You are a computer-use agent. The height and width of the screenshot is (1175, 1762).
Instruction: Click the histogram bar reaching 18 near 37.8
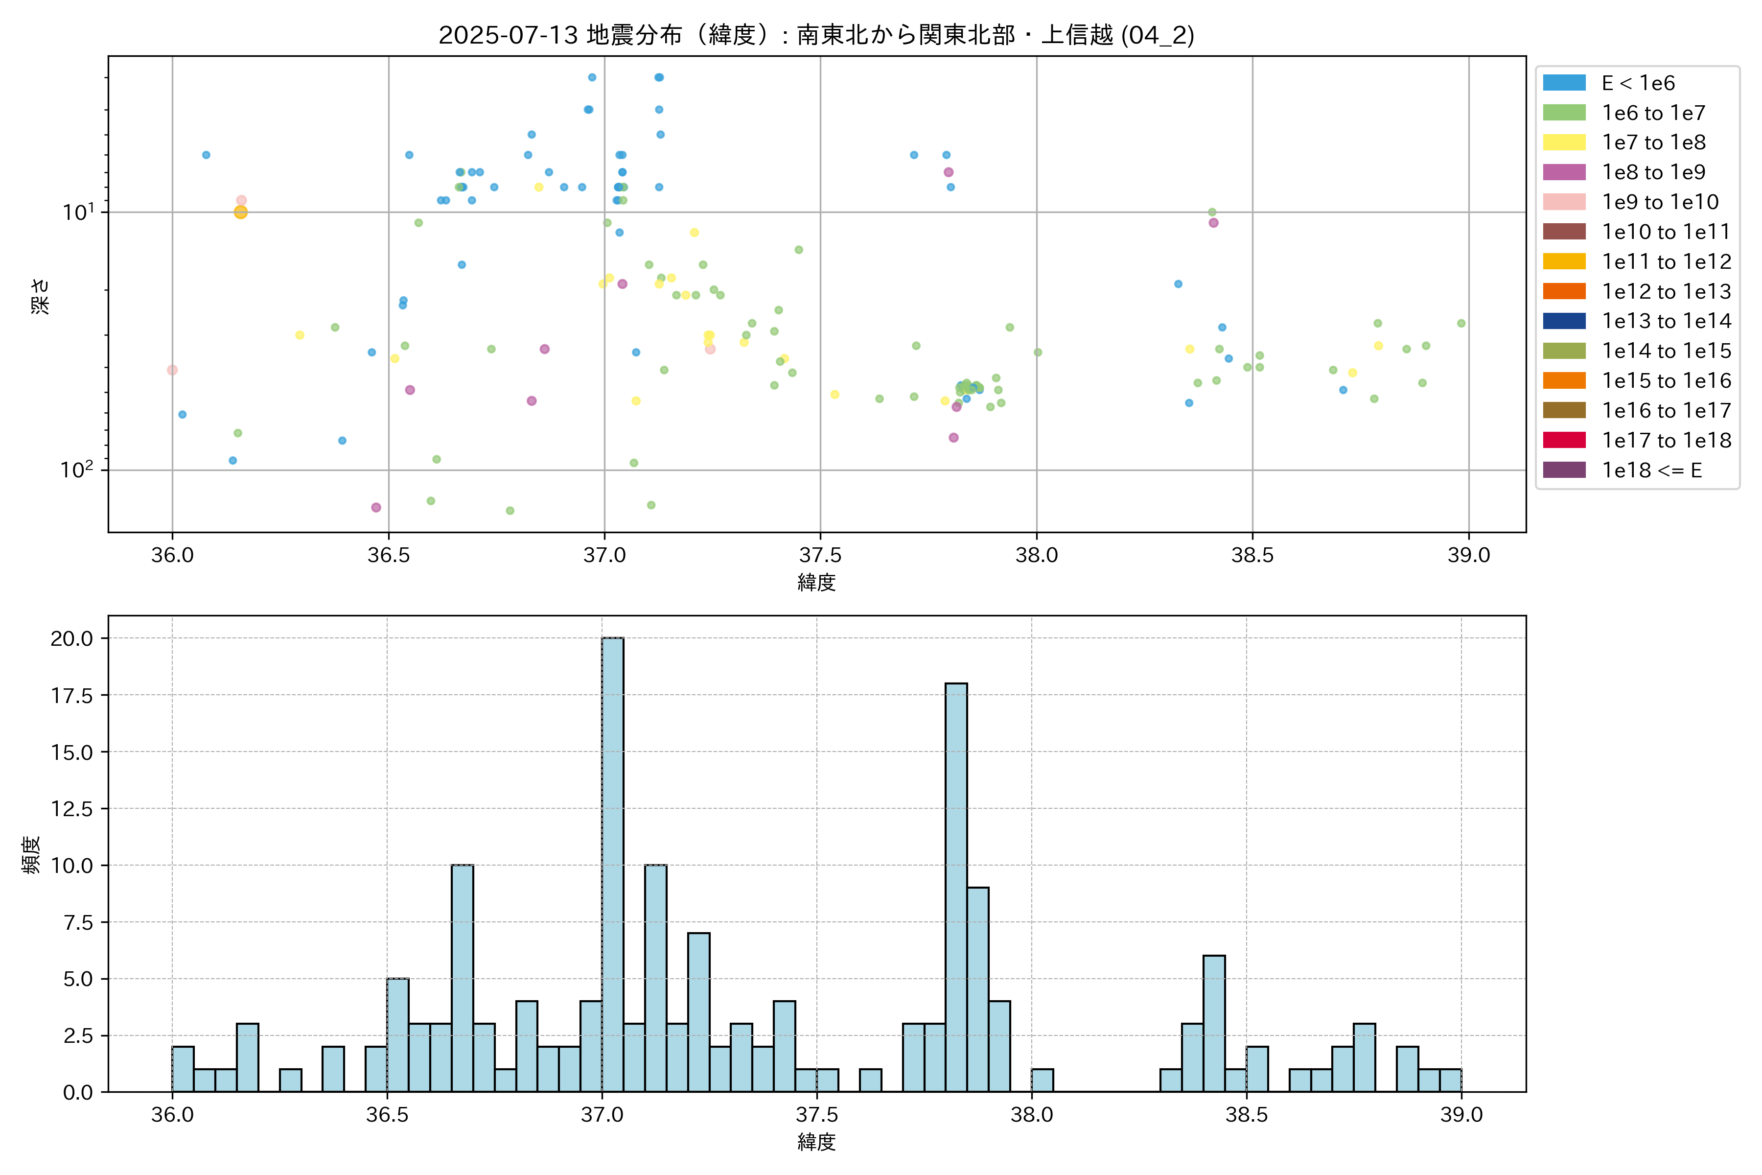(956, 887)
